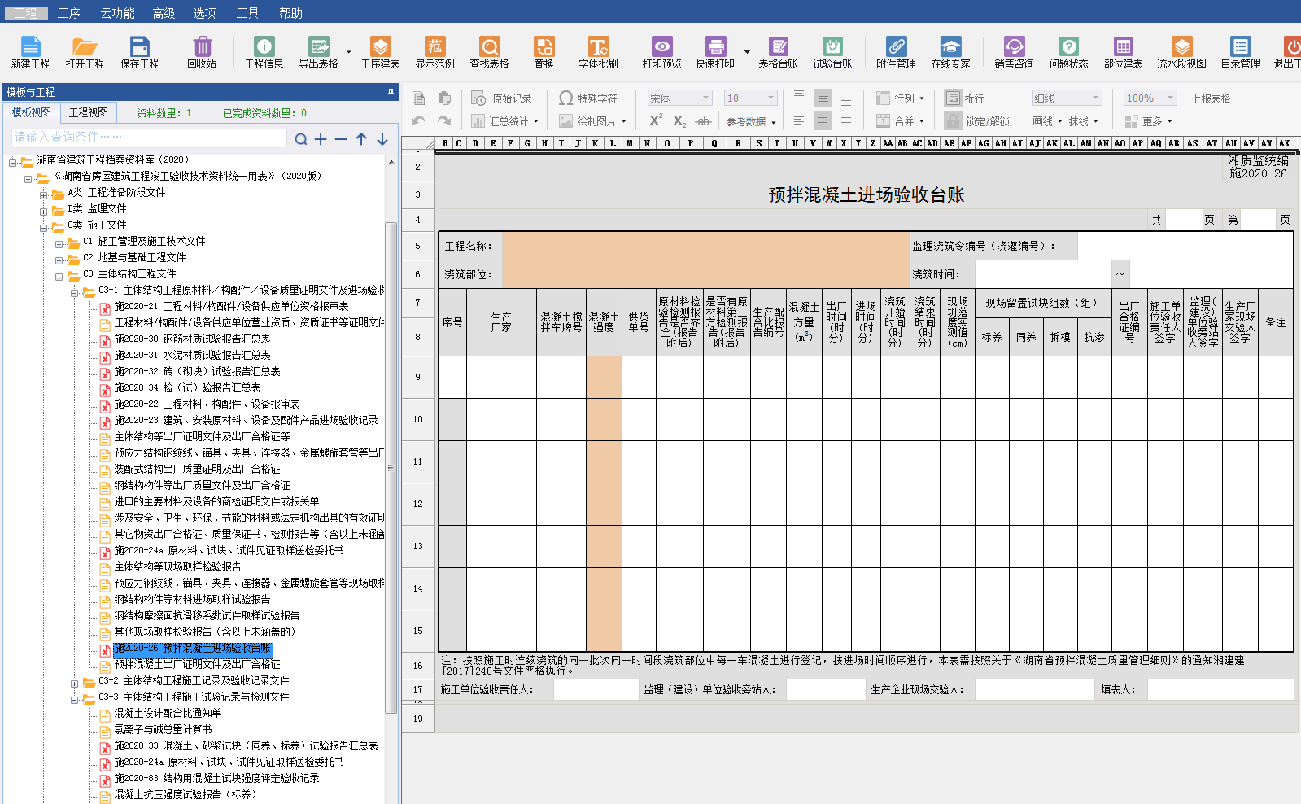
Task: Open the 回收站 recycle bin icon
Action: click(202, 52)
